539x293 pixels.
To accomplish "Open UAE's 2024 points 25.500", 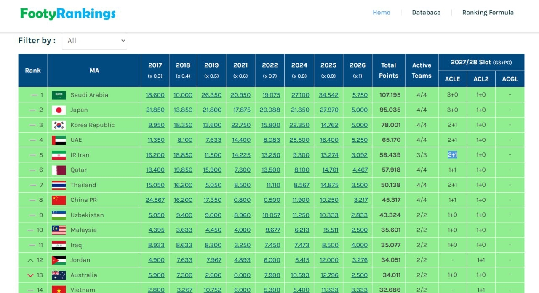I will [x=300, y=140].
